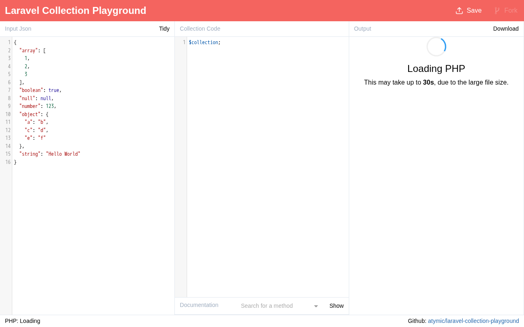
Task: Click the 30s loading notice text
Action: click(x=436, y=83)
